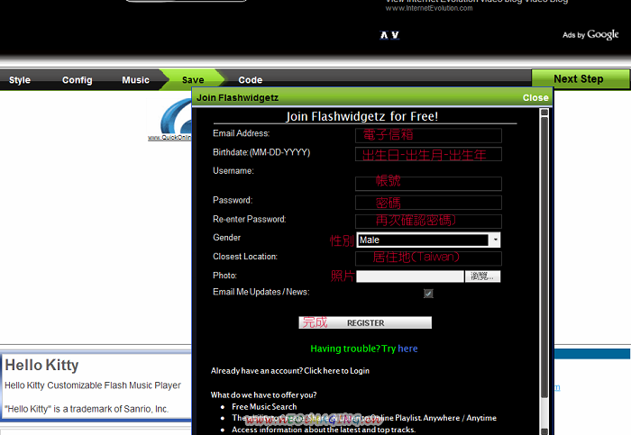
Task: Open the Ads by Google link
Action: (590, 35)
